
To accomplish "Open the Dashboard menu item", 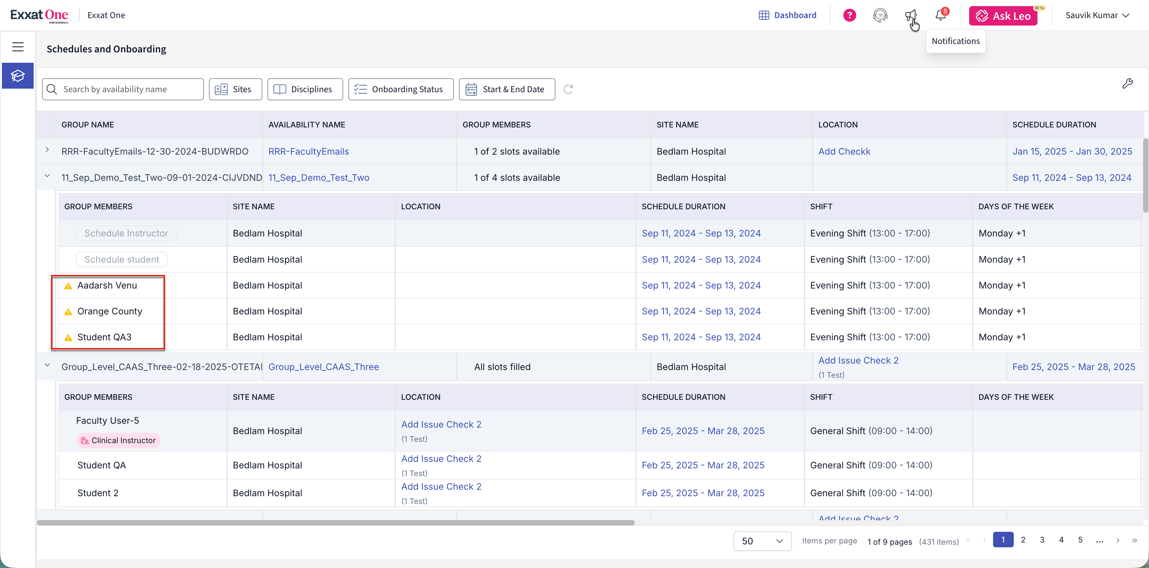I will pyautogui.click(x=787, y=16).
